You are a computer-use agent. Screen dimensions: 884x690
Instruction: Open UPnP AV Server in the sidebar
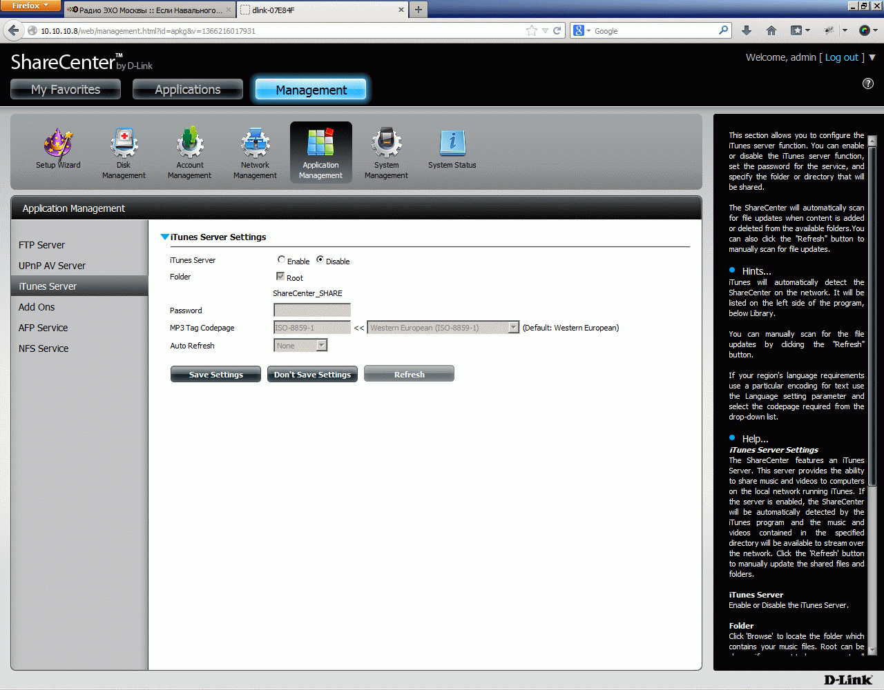click(x=52, y=266)
